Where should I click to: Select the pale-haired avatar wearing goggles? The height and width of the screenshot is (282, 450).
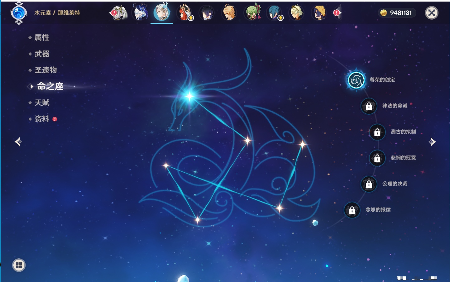pyautogui.click(x=297, y=13)
